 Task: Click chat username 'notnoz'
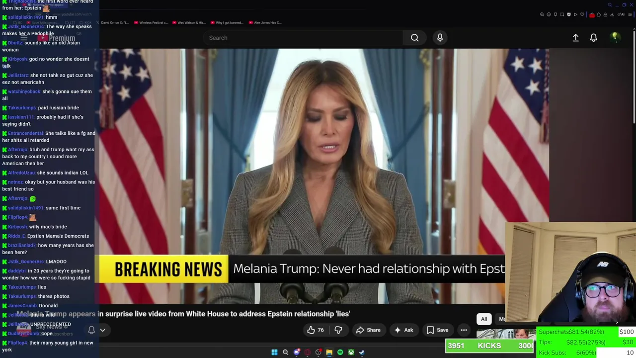pos(15,182)
